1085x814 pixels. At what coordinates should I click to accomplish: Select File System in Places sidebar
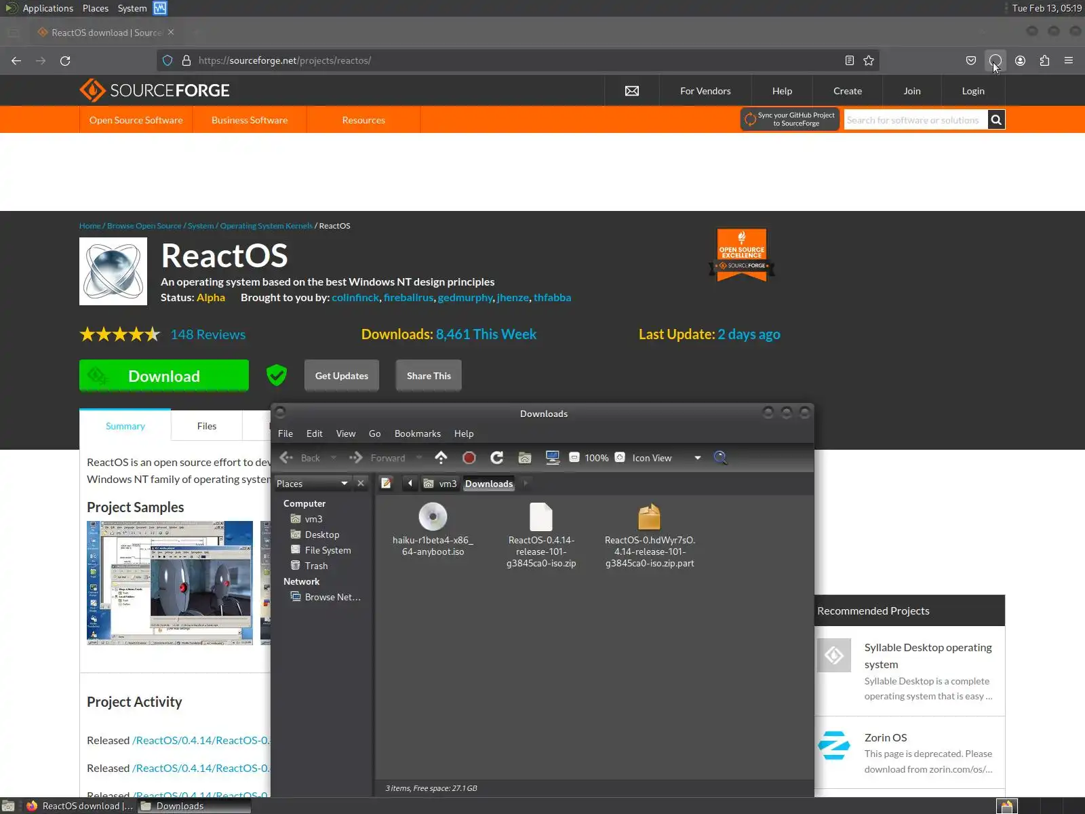(328, 550)
